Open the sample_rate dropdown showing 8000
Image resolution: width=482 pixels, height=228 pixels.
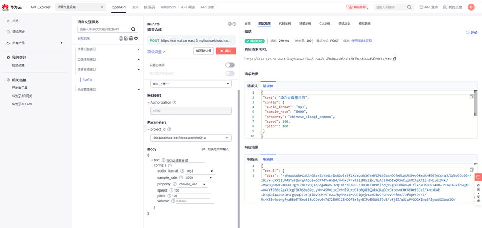point(198,178)
